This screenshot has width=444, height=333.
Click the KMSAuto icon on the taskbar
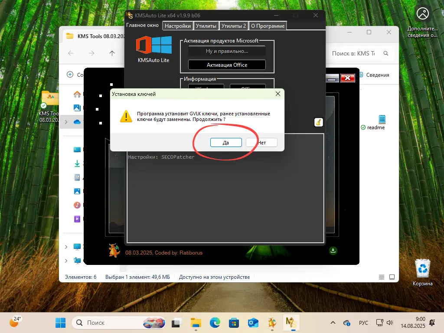click(x=291, y=323)
